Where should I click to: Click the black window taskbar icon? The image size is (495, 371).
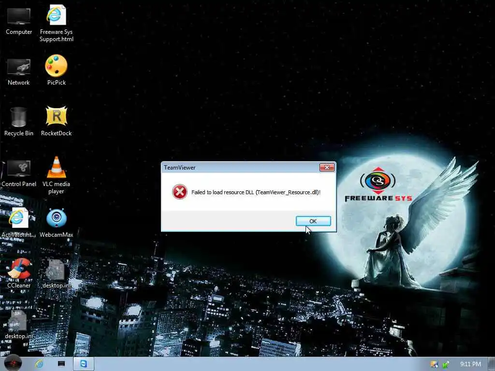point(61,364)
